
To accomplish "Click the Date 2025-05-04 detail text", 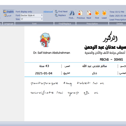I will 118,16.
